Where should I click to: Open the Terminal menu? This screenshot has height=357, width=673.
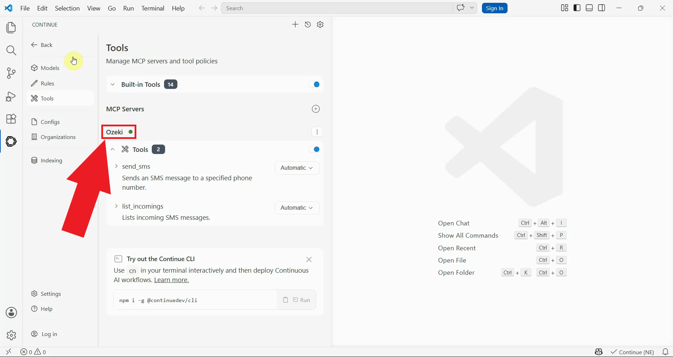click(153, 8)
